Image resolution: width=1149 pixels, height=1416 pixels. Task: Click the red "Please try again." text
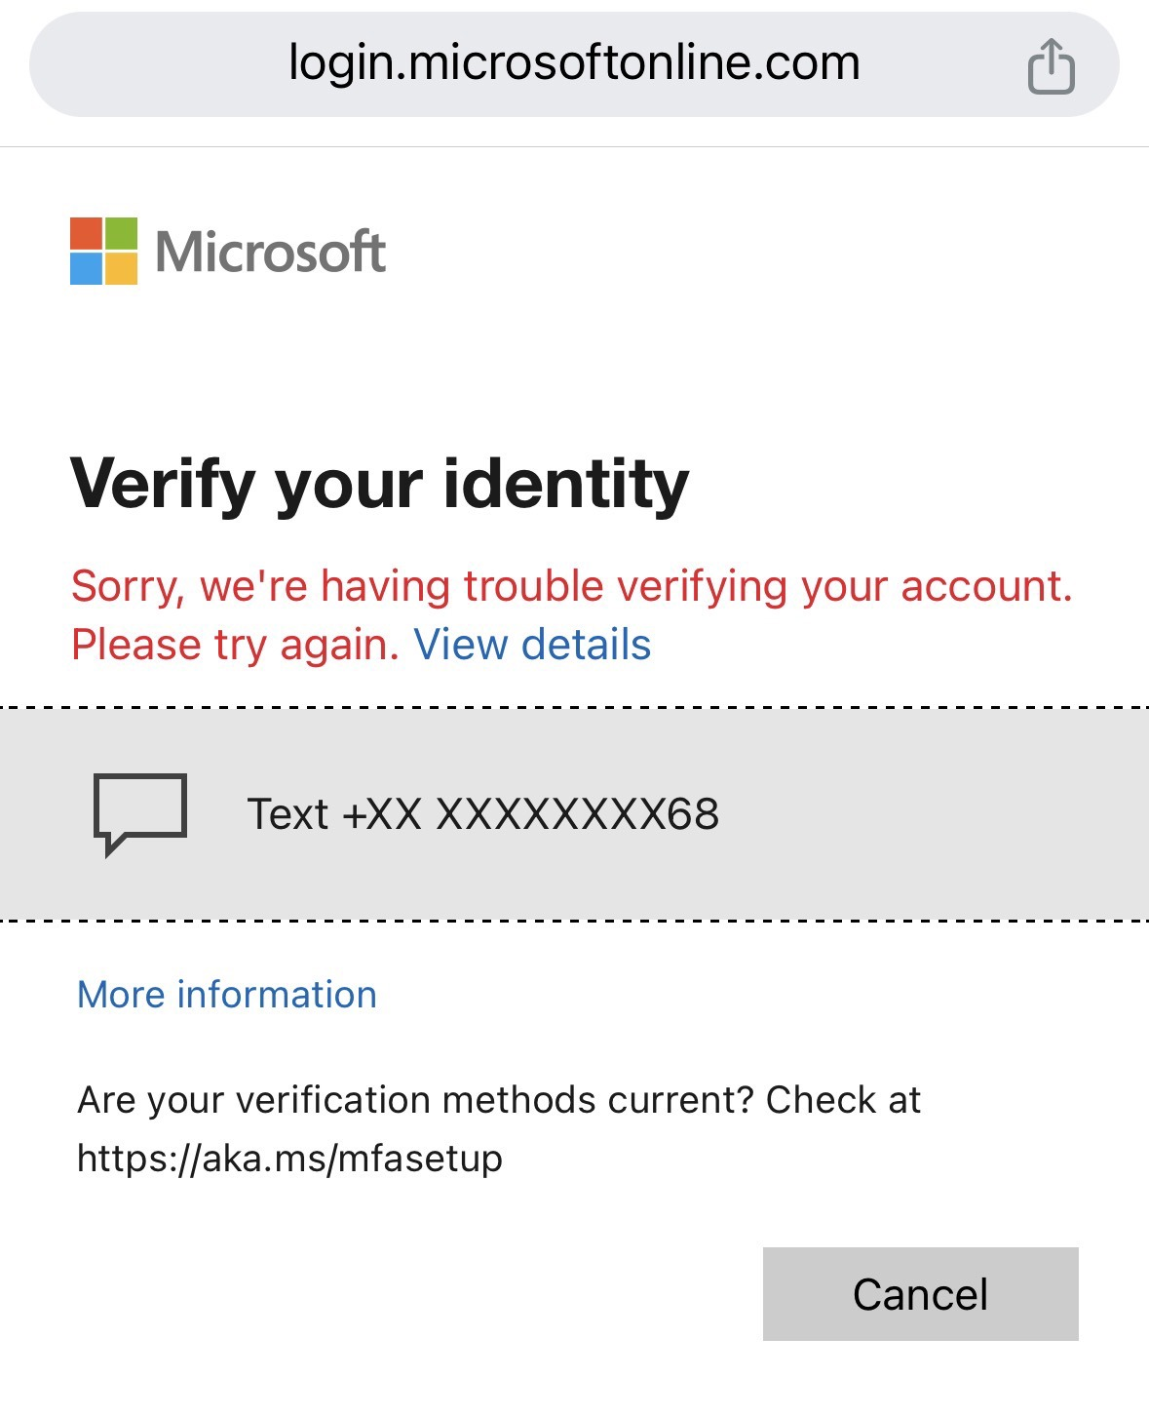[x=235, y=645]
